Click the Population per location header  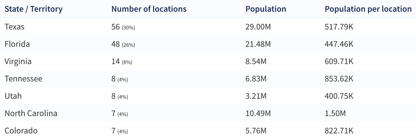coord(368,9)
